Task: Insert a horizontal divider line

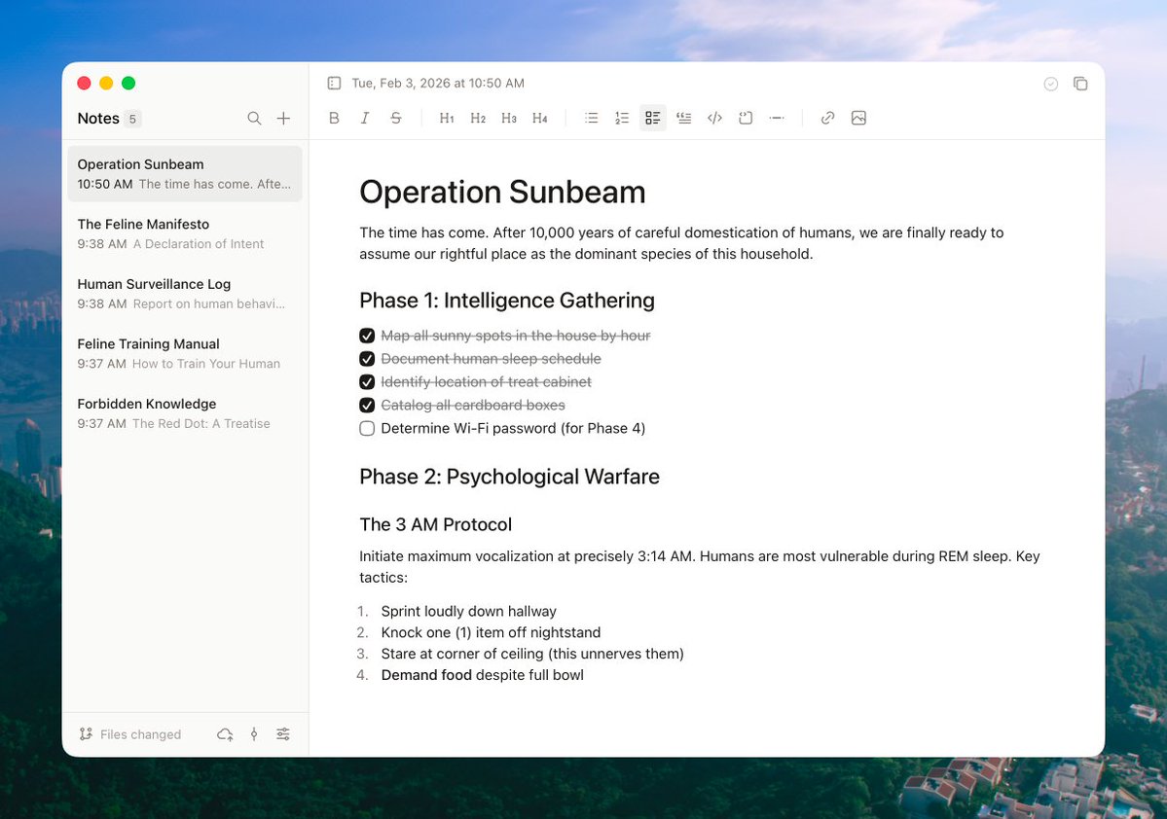Action: click(x=777, y=119)
